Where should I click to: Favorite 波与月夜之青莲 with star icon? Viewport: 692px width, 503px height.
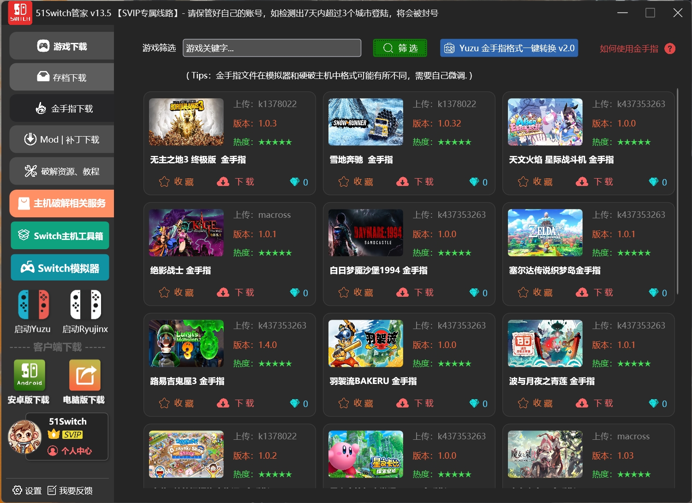[x=523, y=403]
